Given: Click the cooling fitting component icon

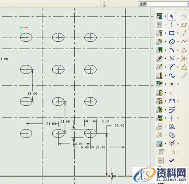Looking at the screenshot, I should (159, 84).
